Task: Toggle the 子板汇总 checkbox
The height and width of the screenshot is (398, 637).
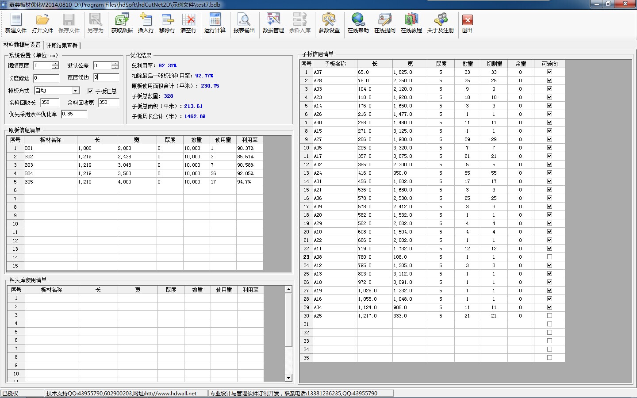Action: pyautogui.click(x=90, y=91)
